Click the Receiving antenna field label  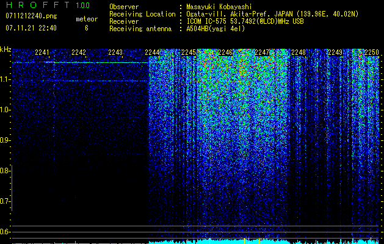coord(140,29)
